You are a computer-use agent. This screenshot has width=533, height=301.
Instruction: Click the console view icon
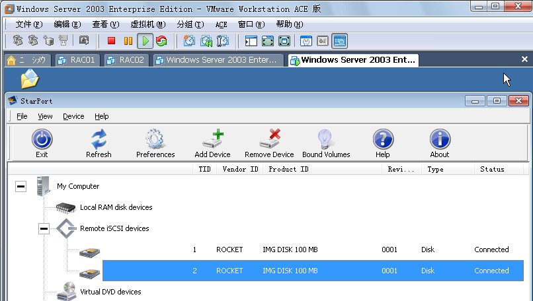coord(340,41)
